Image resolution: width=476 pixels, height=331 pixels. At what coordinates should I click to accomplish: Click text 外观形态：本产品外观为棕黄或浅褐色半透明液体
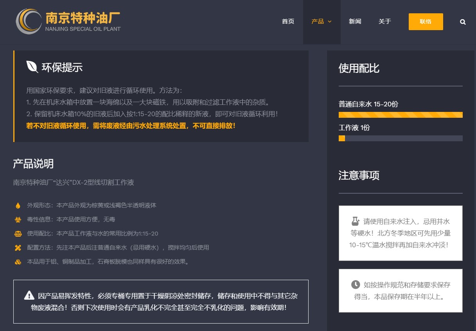pos(92,205)
